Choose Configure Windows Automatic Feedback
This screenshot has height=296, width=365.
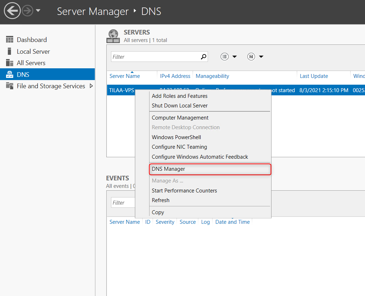[x=200, y=157]
